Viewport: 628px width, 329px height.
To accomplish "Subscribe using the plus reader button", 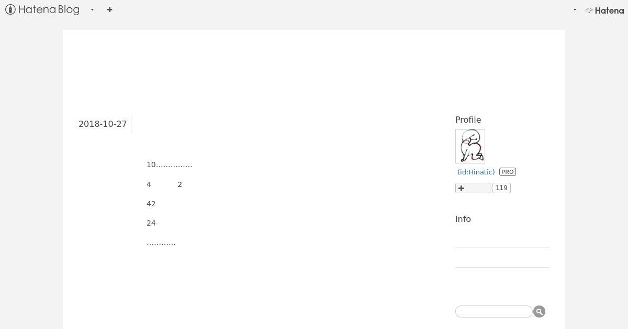I will tap(473, 188).
